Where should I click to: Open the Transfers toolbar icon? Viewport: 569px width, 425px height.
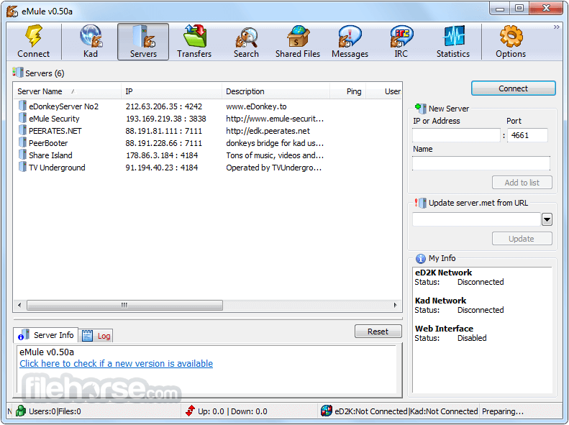coord(194,36)
